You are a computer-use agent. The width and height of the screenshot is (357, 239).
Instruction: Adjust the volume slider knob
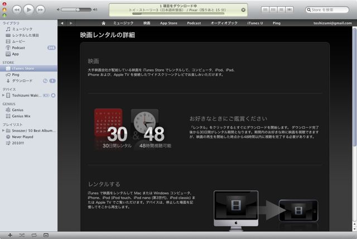(78, 10)
